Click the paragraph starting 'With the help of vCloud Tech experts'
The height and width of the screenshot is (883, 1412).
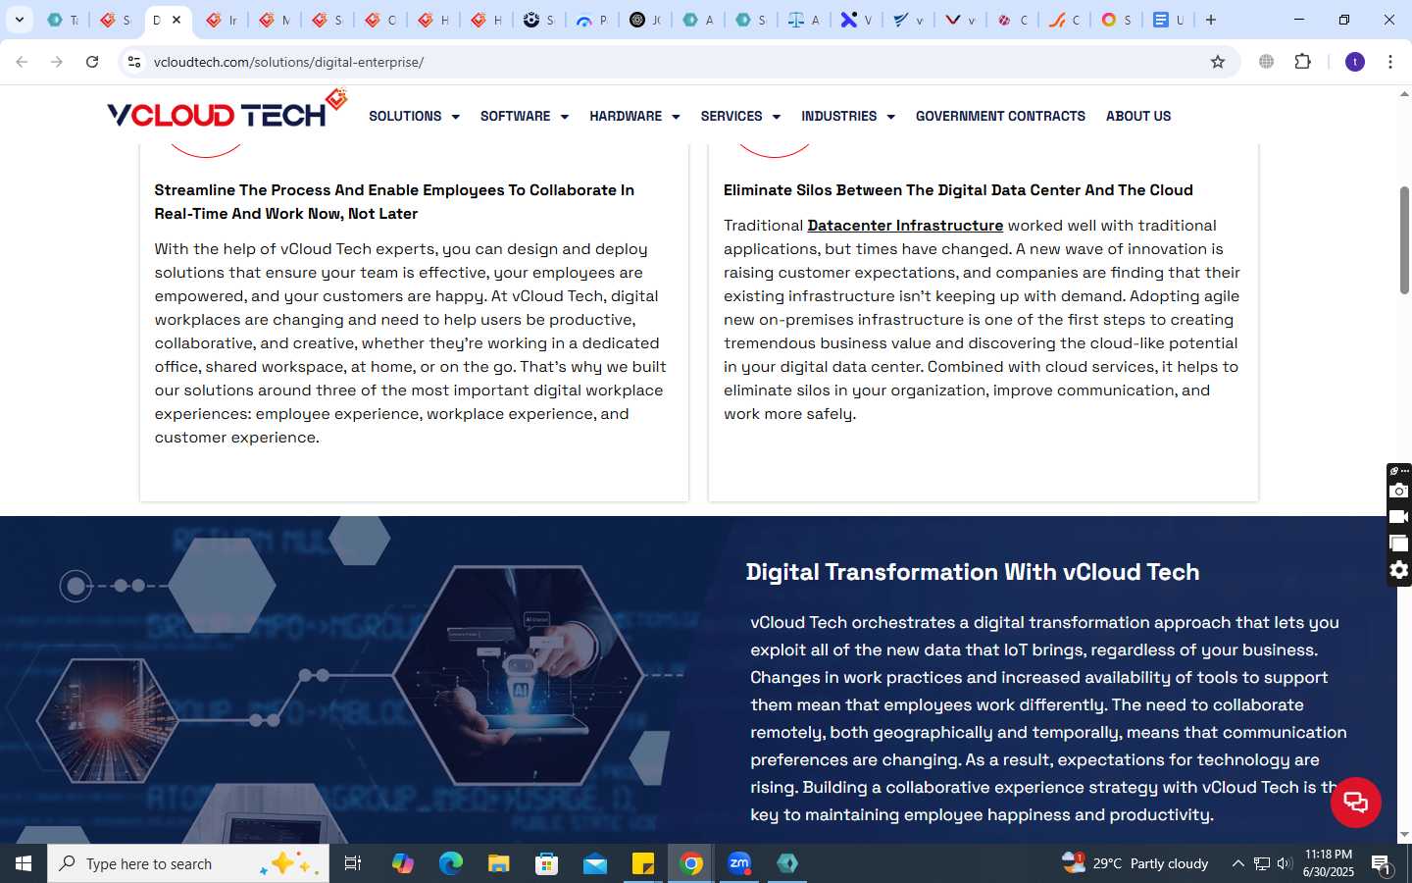click(x=410, y=343)
